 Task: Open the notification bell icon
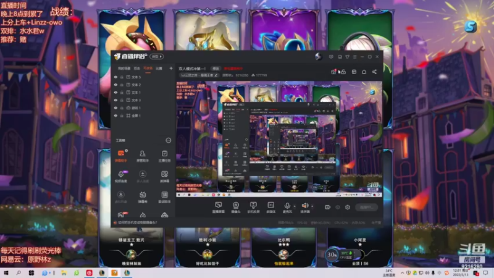[364, 72]
